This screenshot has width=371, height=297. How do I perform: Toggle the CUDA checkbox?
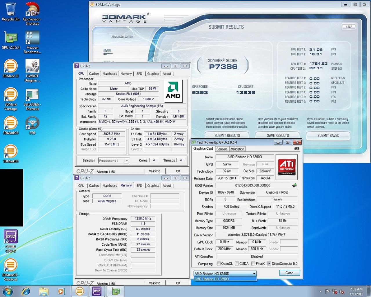pos(237,264)
